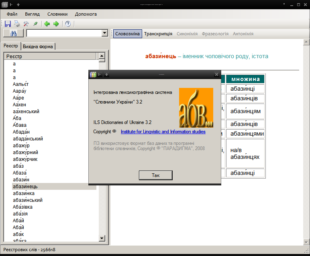
Task: Select абажурний in the word list
Action: tap(25, 152)
